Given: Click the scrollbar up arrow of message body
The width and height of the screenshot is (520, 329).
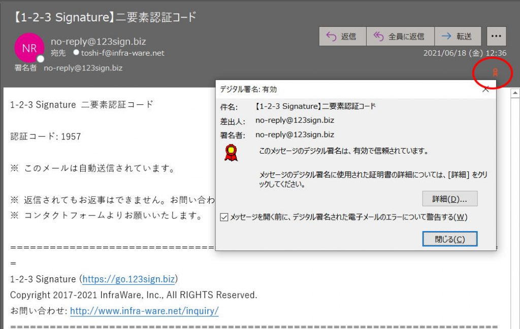Looking at the screenshot, I should pyautogui.click(x=515, y=93).
